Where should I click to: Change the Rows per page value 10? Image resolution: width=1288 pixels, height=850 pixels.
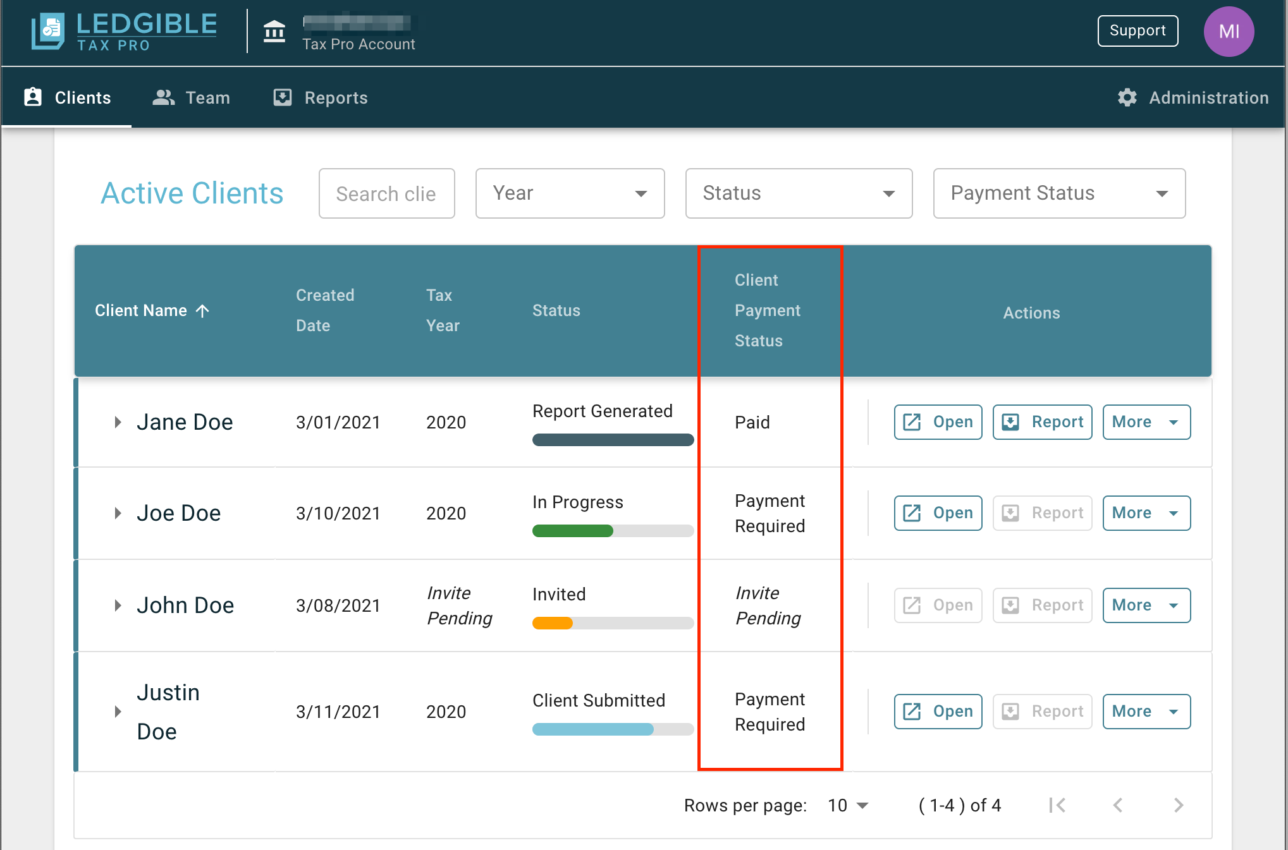848,805
